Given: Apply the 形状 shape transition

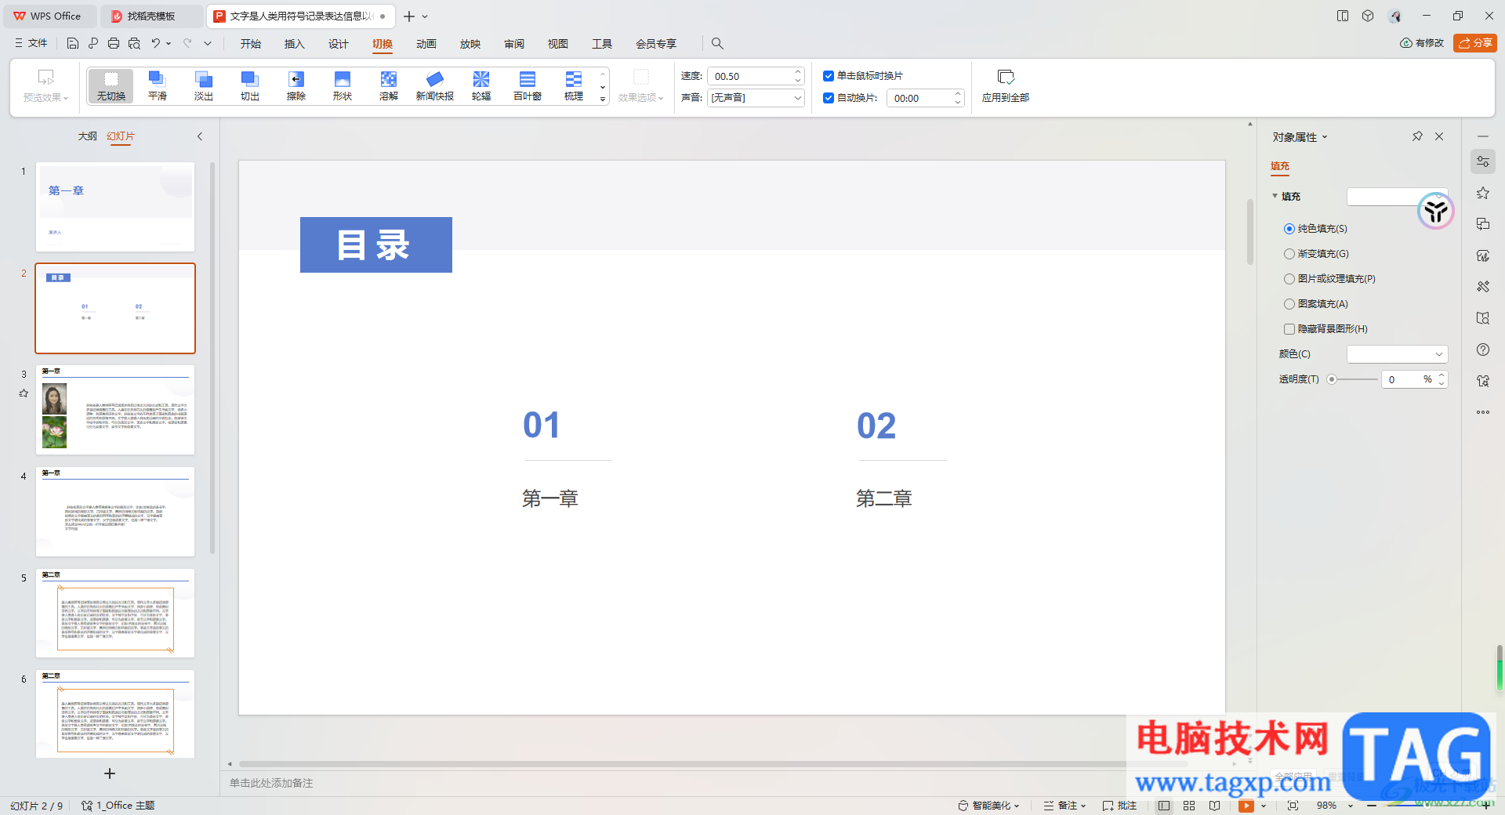Looking at the screenshot, I should click(x=343, y=85).
